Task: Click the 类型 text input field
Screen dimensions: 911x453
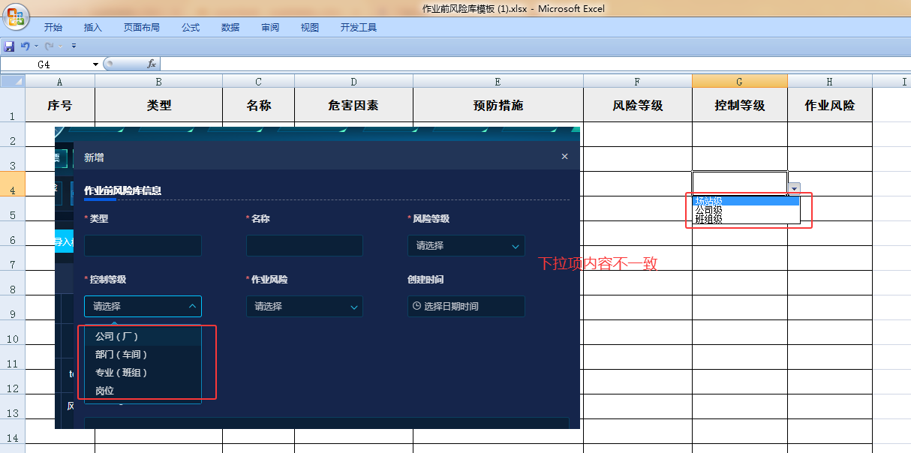Action: [143, 246]
